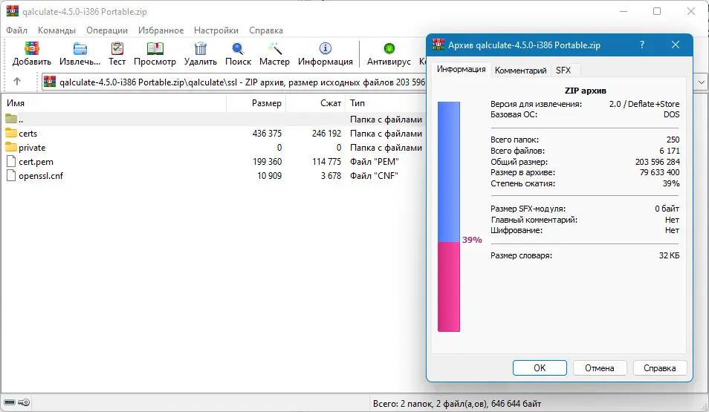
Task: Click the certs size value 436 375
Action: (267, 134)
